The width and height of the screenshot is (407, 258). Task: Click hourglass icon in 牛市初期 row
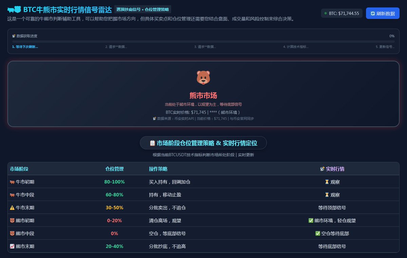click(x=327, y=182)
